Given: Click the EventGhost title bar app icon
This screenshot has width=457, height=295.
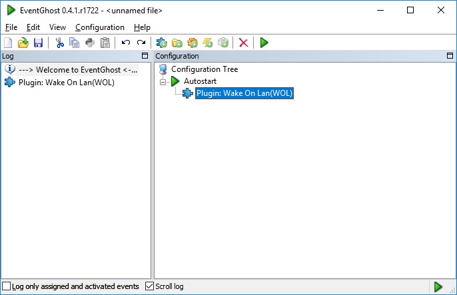Looking at the screenshot, I should (11, 10).
